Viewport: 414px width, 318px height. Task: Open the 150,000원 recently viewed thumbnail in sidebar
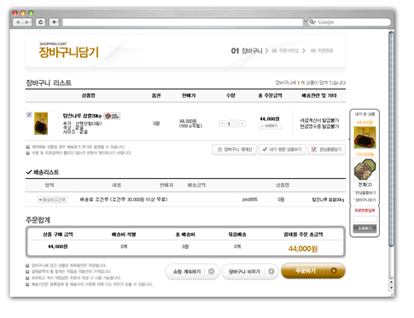364,170
